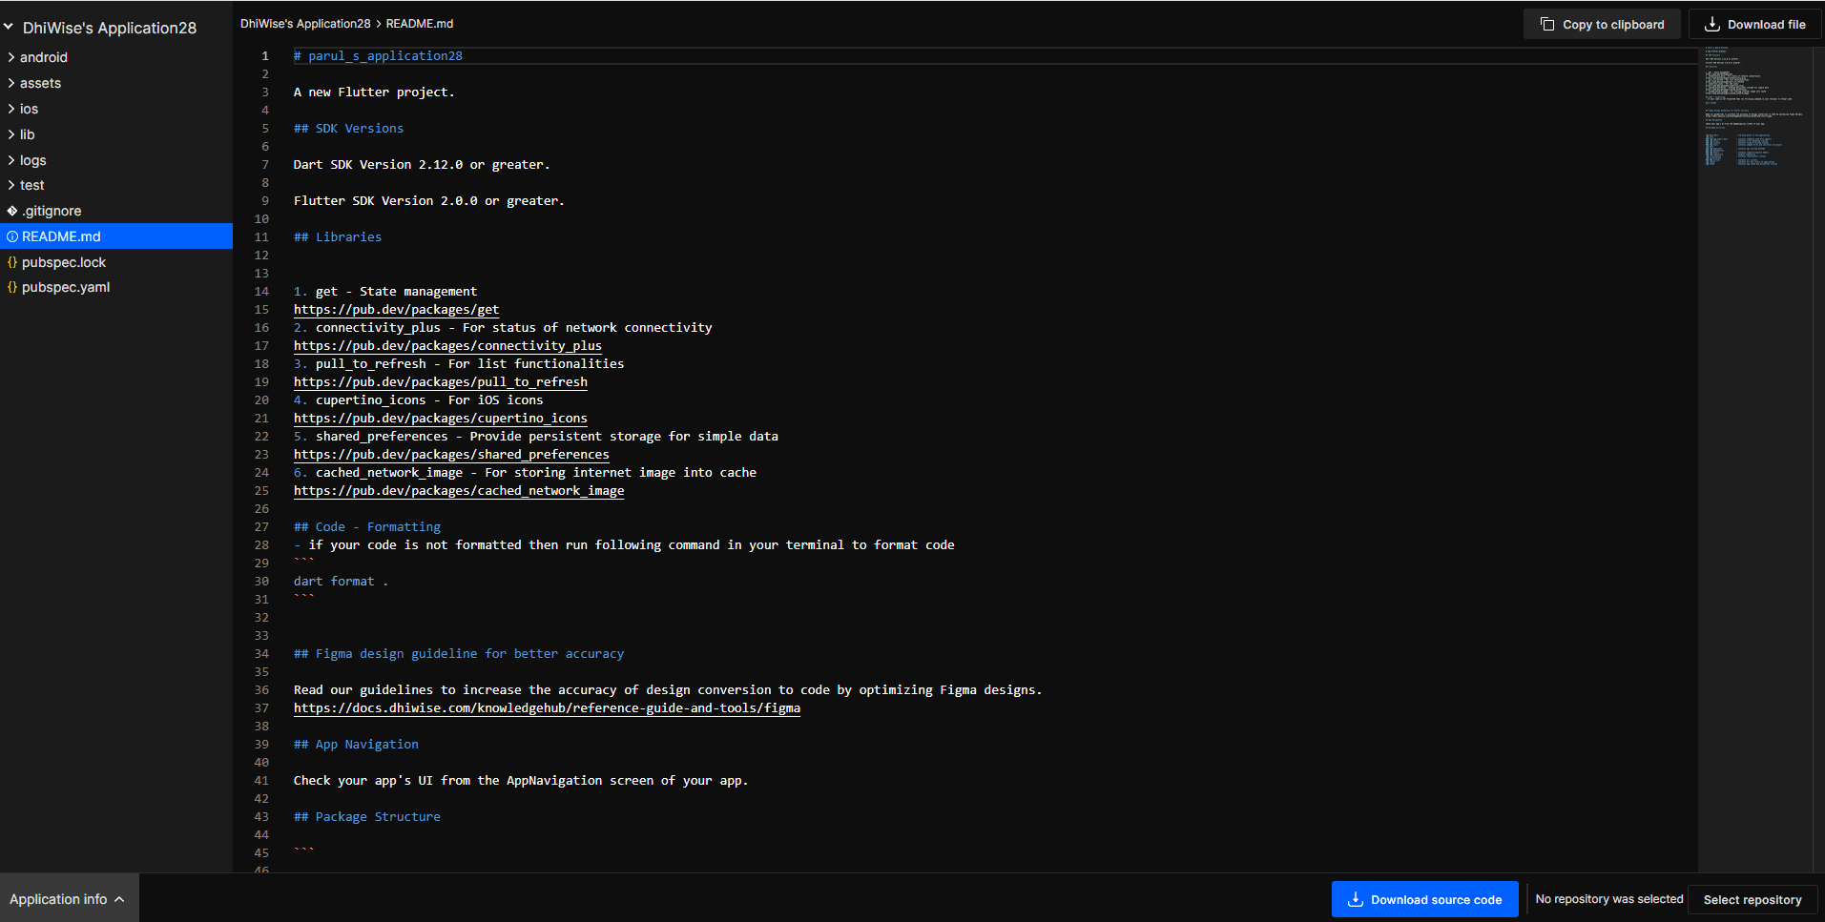This screenshot has height=922, width=1825.
Task: Click the 'Flutter SDK Version 2.0.0' line
Action: pyautogui.click(x=429, y=201)
